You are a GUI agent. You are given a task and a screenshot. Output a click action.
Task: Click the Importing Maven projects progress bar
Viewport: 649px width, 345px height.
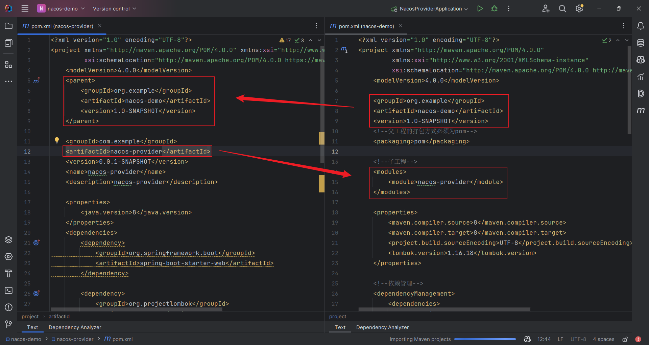[485, 339]
